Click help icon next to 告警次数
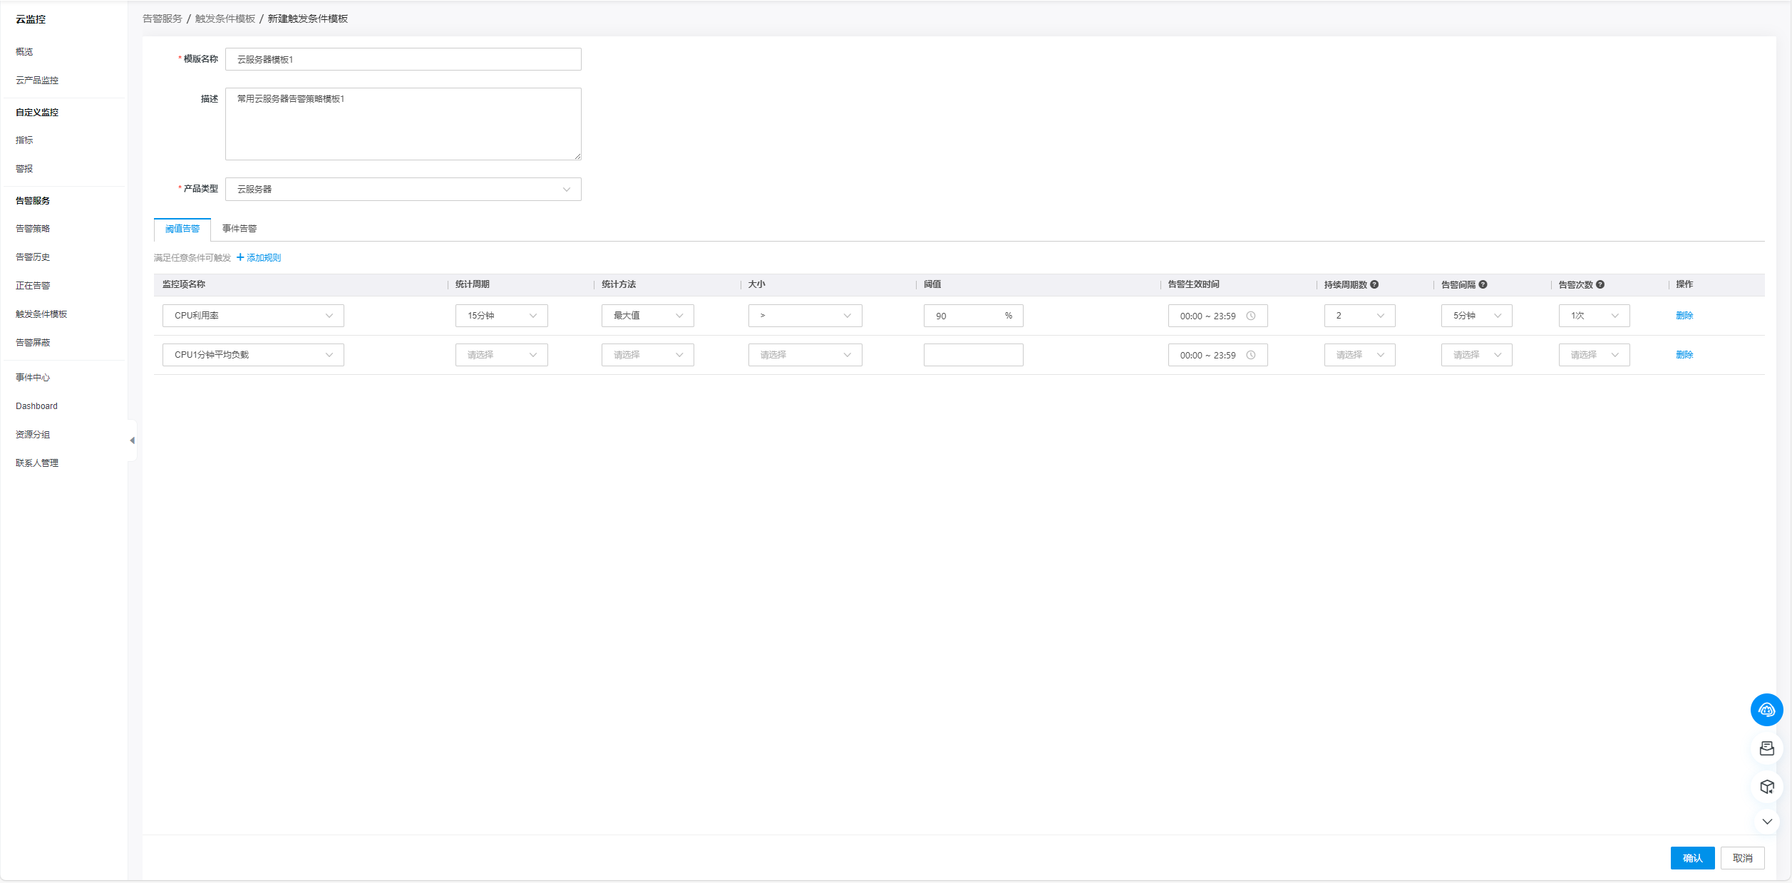 click(x=1600, y=284)
